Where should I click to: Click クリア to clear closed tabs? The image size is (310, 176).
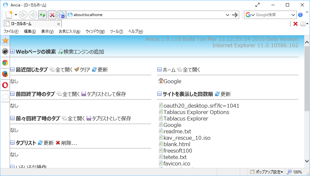click(x=85, y=70)
